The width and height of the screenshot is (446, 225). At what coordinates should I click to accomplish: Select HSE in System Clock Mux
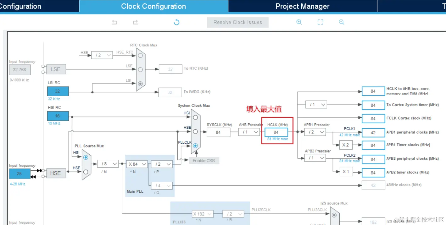click(x=195, y=131)
